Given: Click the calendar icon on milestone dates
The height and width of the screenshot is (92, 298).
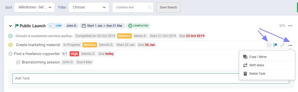Looking at the screenshot, I should [x=84, y=26].
